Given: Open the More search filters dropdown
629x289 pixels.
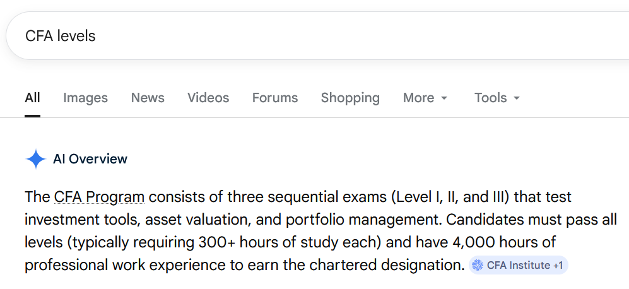Looking at the screenshot, I should click(425, 98).
